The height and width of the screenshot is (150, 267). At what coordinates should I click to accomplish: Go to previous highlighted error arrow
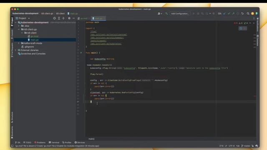(250, 23)
